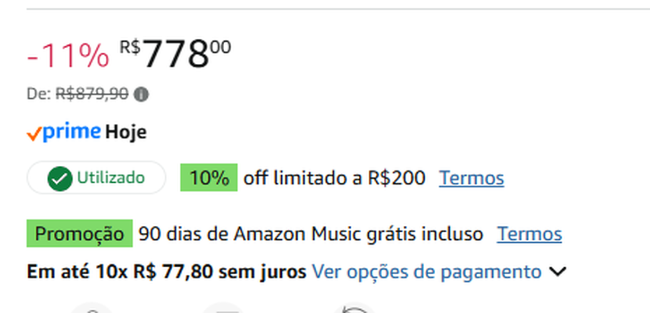Toggle the Utilizado coupon pill

point(96,178)
